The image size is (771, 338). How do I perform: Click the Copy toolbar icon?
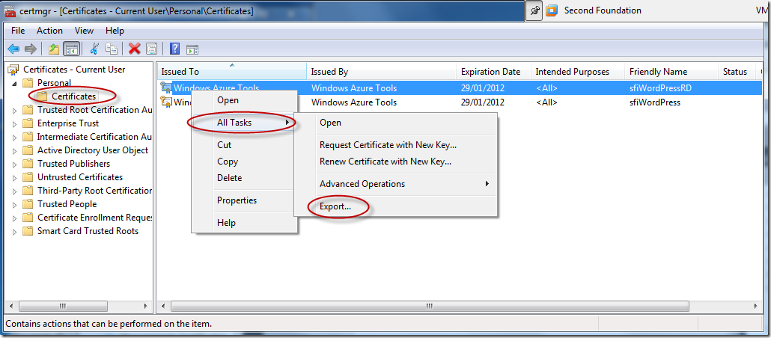click(112, 49)
